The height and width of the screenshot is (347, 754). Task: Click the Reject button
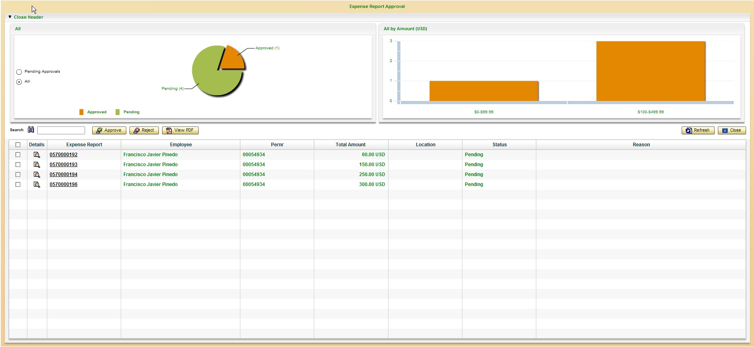[144, 130]
